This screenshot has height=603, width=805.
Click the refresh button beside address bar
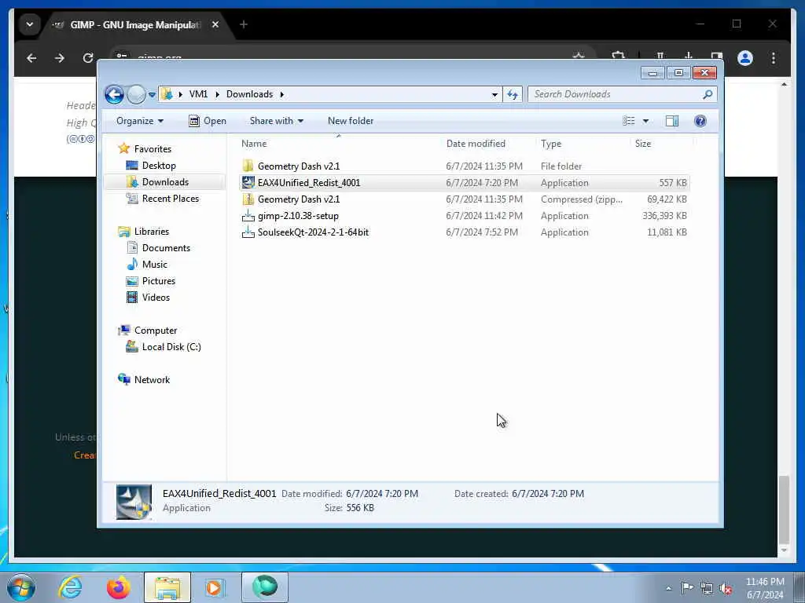(513, 94)
